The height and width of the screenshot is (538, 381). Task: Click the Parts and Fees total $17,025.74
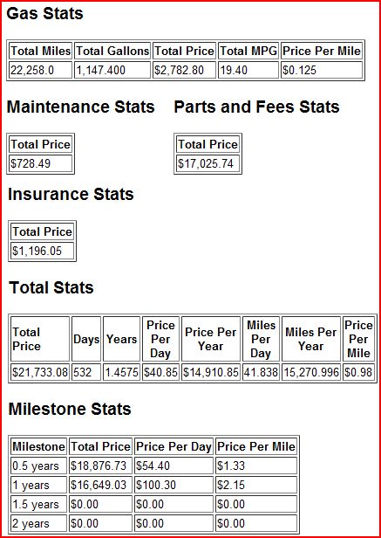208,163
